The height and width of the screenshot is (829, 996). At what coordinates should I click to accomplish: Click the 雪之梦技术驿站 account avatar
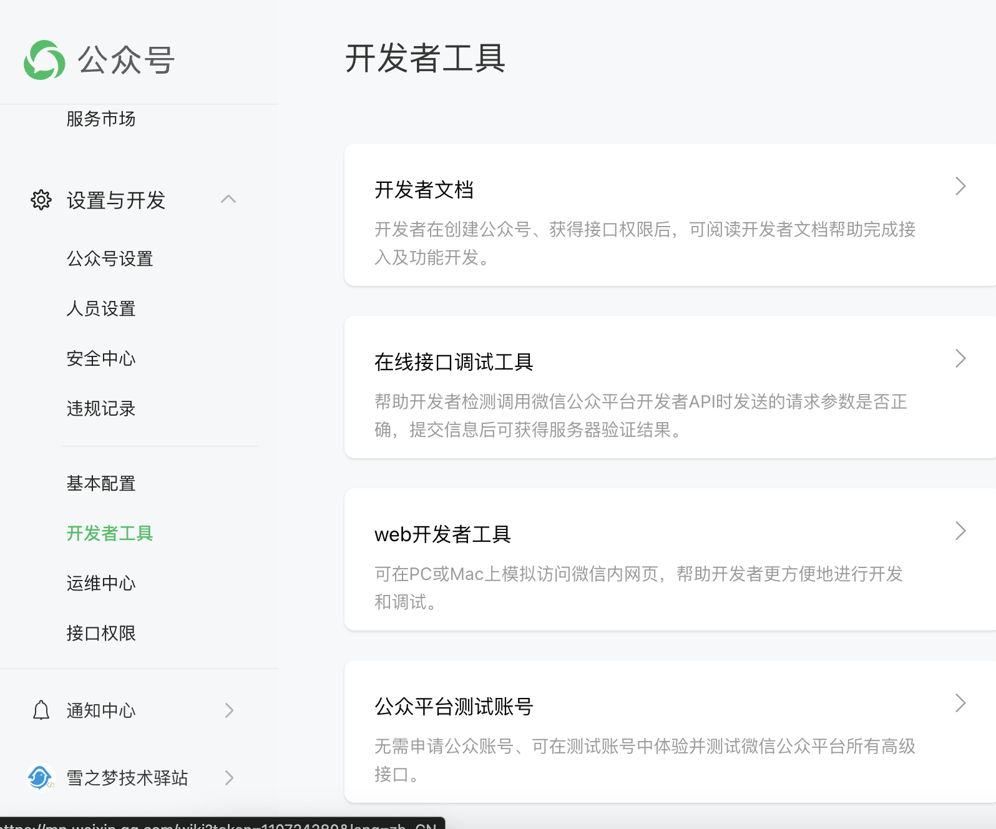[x=41, y=778]
